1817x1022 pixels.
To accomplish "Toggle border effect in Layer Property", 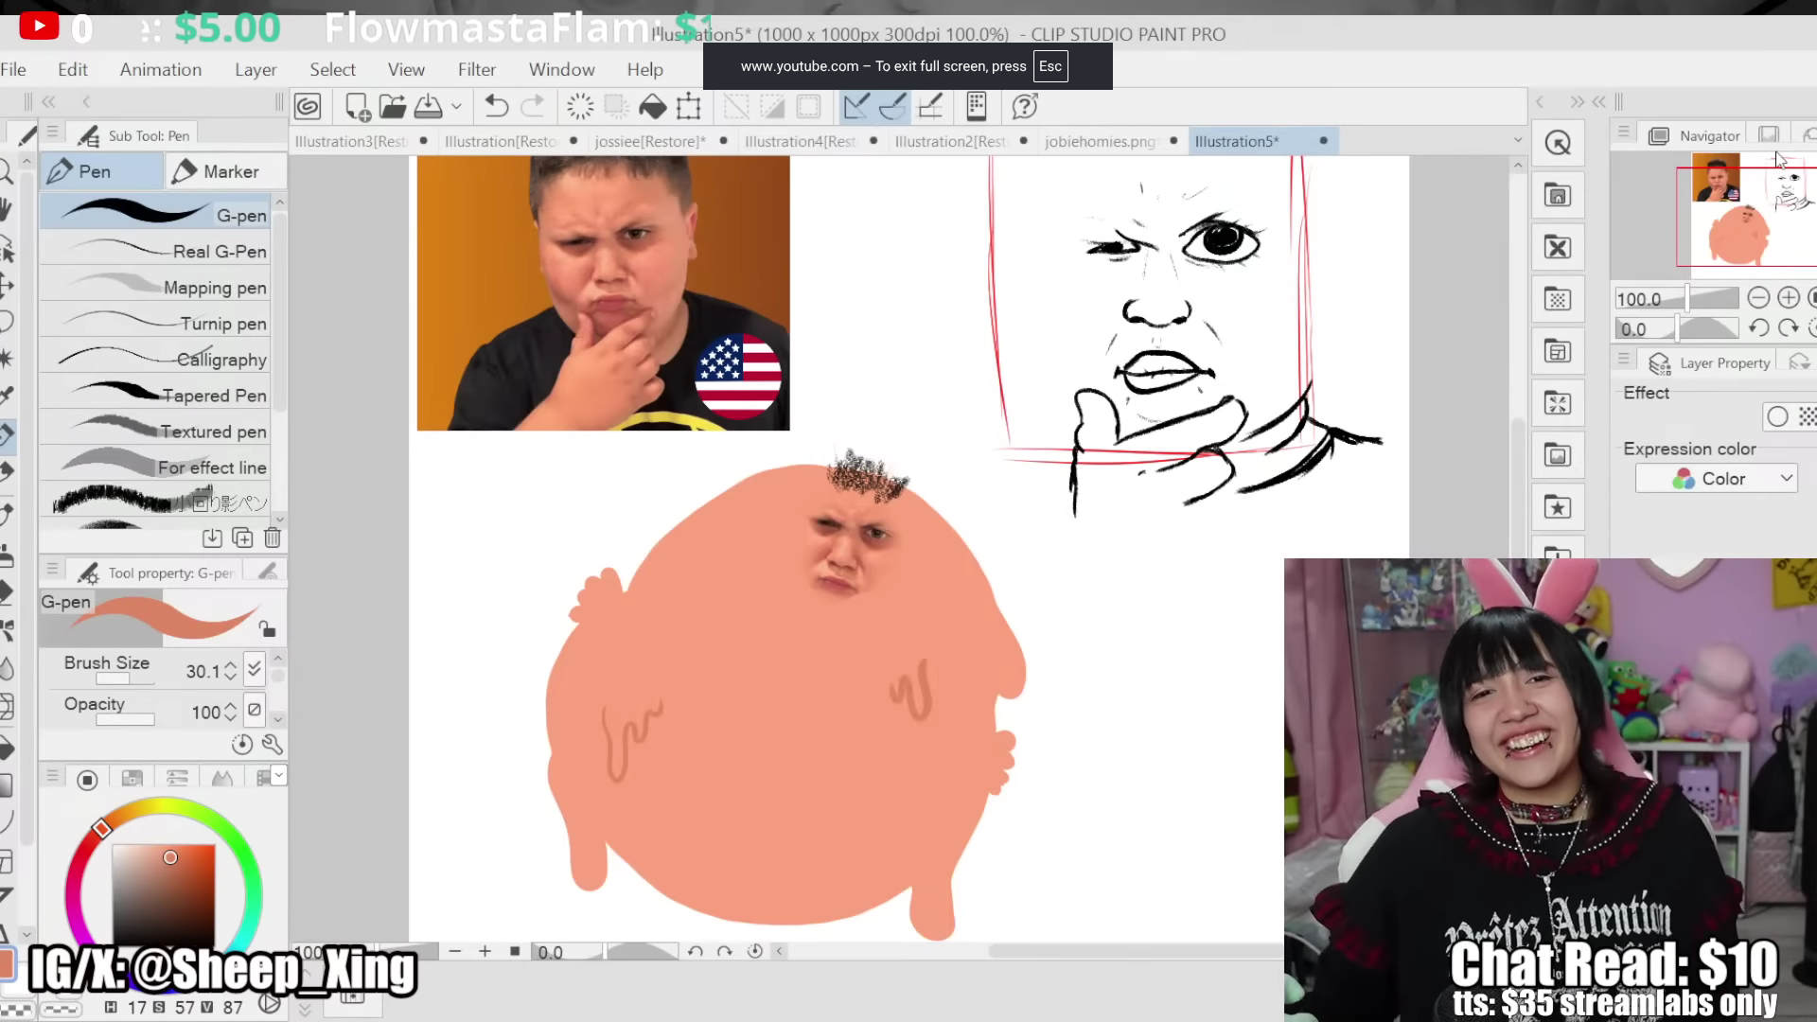I will 1777,416.
